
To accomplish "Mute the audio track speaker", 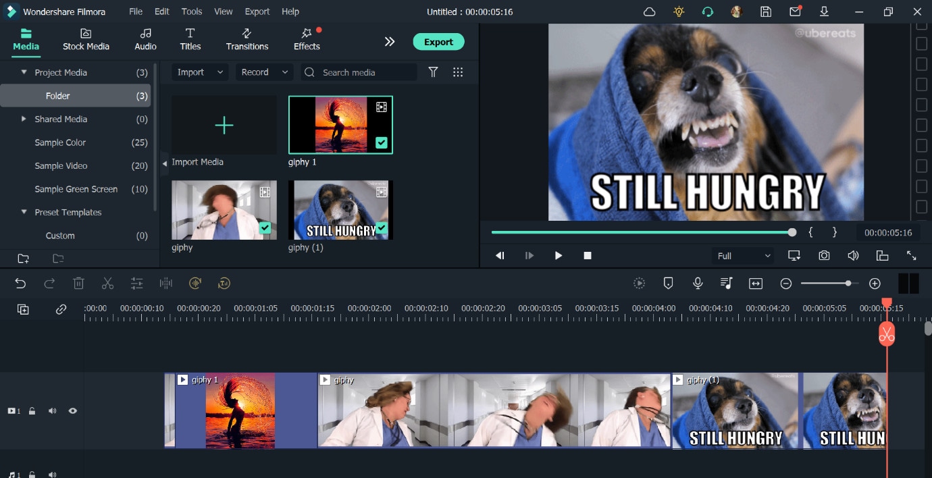I will [x=52, y=475].
